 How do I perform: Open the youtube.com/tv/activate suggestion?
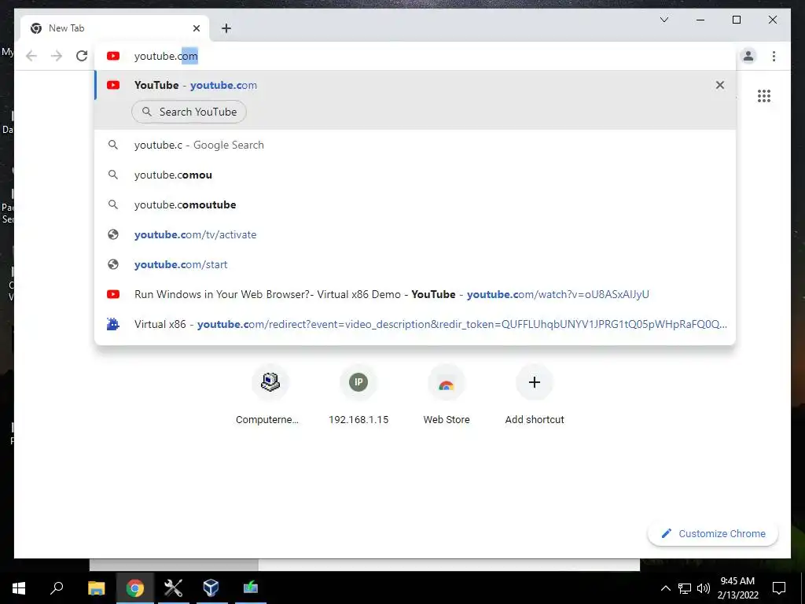click(x=415, y=234)
